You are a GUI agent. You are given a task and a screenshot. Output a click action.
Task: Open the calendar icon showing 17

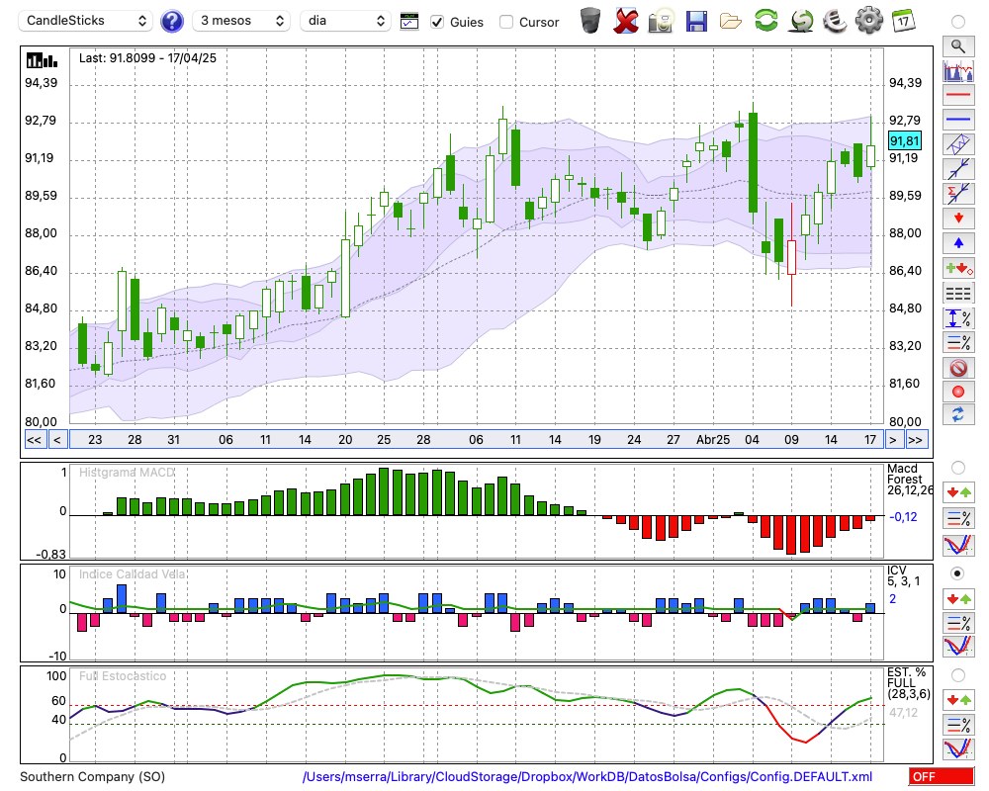click(903, 20)
